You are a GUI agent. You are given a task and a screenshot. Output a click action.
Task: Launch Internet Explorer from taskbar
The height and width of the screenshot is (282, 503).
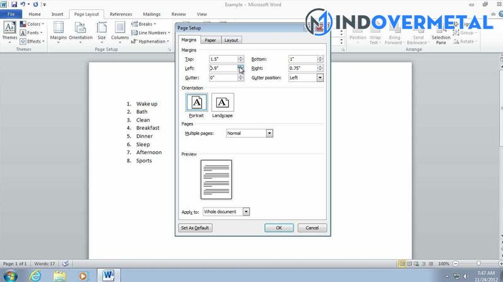[35, 275]
